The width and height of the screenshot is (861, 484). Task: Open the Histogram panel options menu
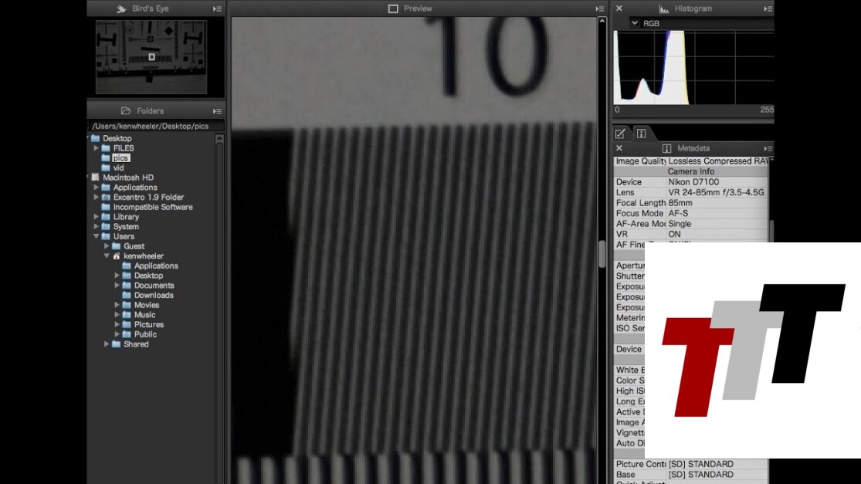tap(768, 8)
